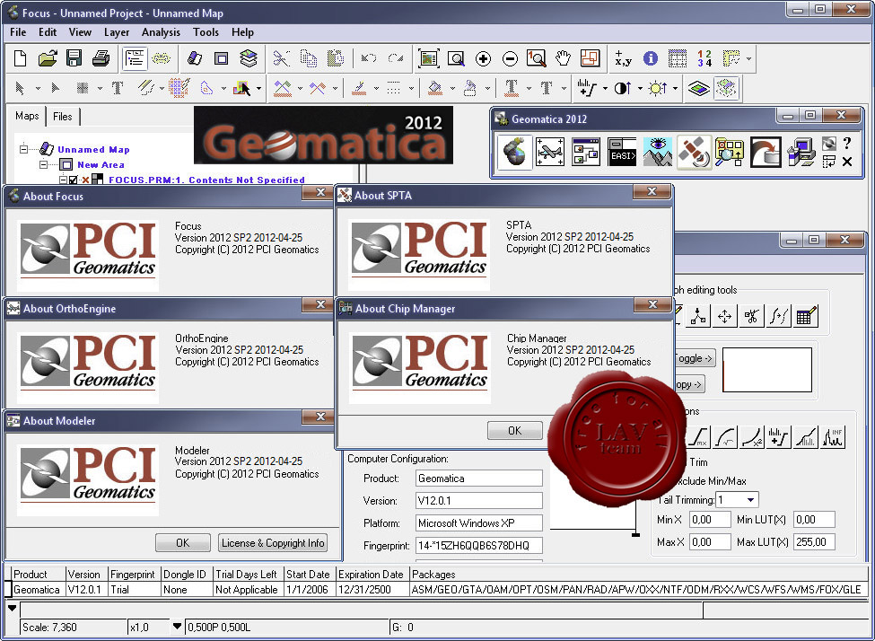Open dropdown beside the brightness sun icon
This screenshot has height=641, width=875.
(675, 88)
